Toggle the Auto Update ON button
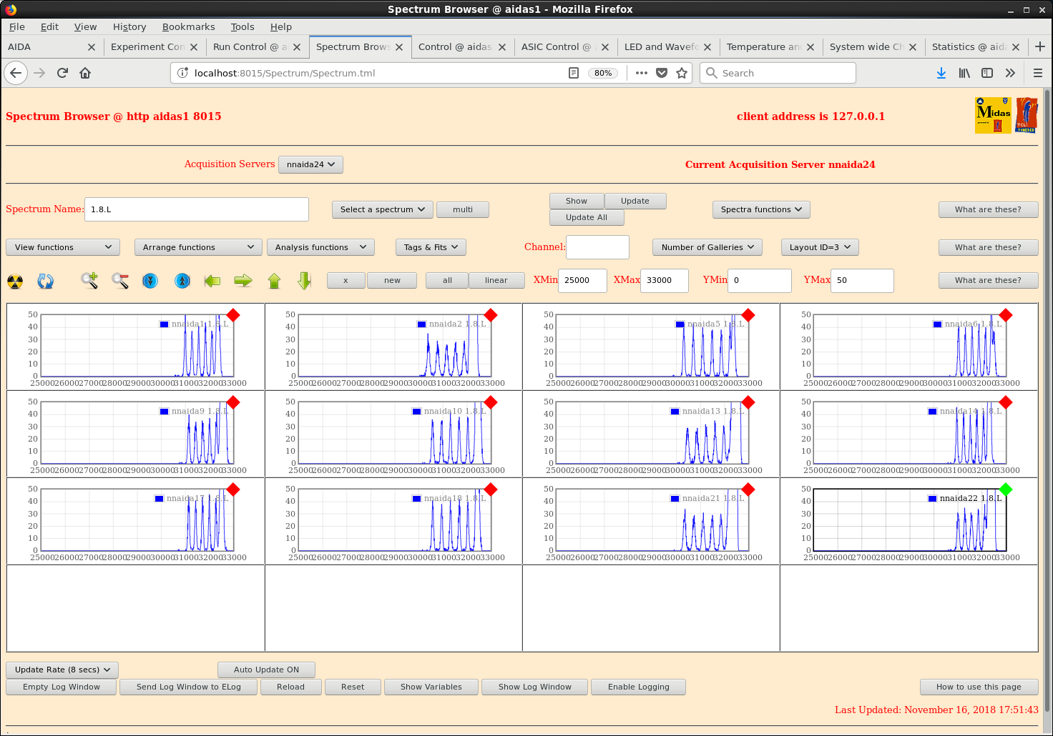 (266, 670)
